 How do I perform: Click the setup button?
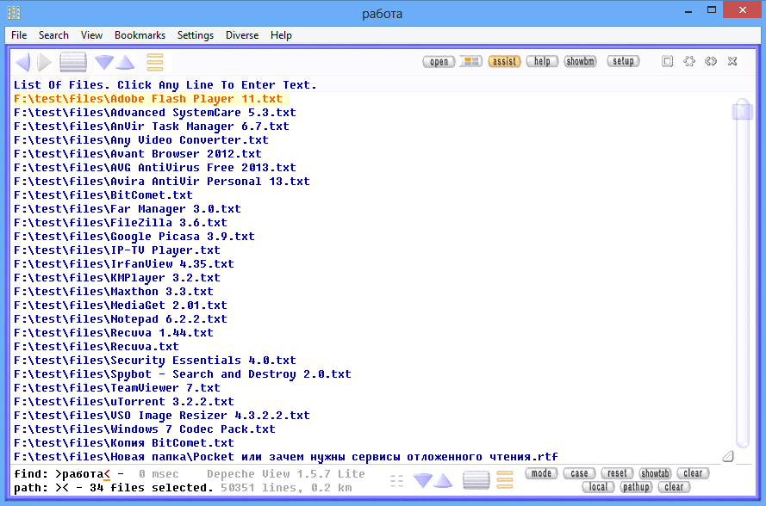pyautogui.click(x=623, y=61)
